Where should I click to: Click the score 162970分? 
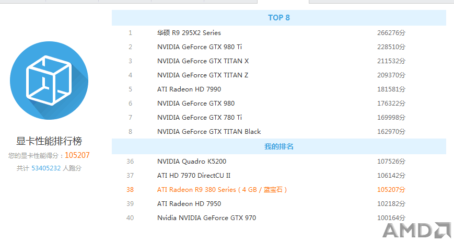coord(391,132)
